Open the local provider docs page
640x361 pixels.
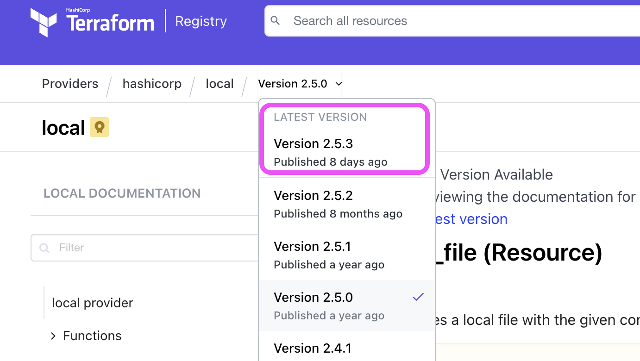click(93, 303)
